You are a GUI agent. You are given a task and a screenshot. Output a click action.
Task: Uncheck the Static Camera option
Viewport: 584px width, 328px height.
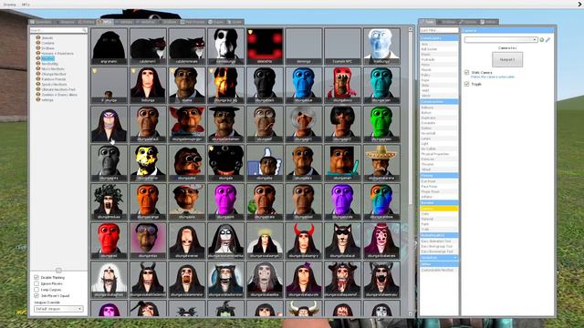coord(466,72)
